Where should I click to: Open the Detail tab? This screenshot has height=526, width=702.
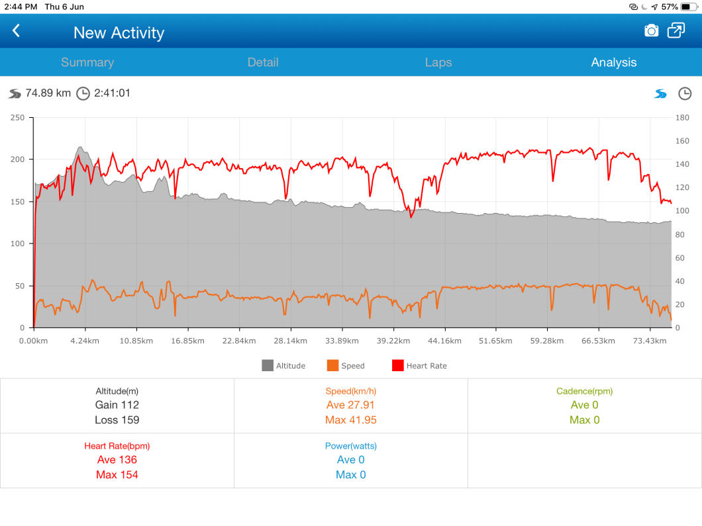pos(263,62)
